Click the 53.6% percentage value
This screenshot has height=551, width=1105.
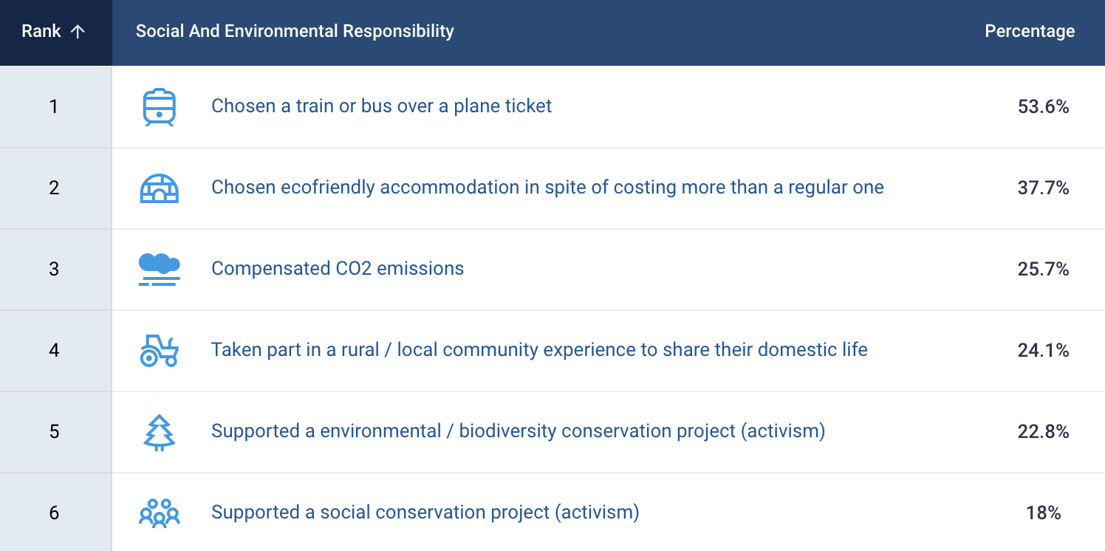coord(1043,107)
